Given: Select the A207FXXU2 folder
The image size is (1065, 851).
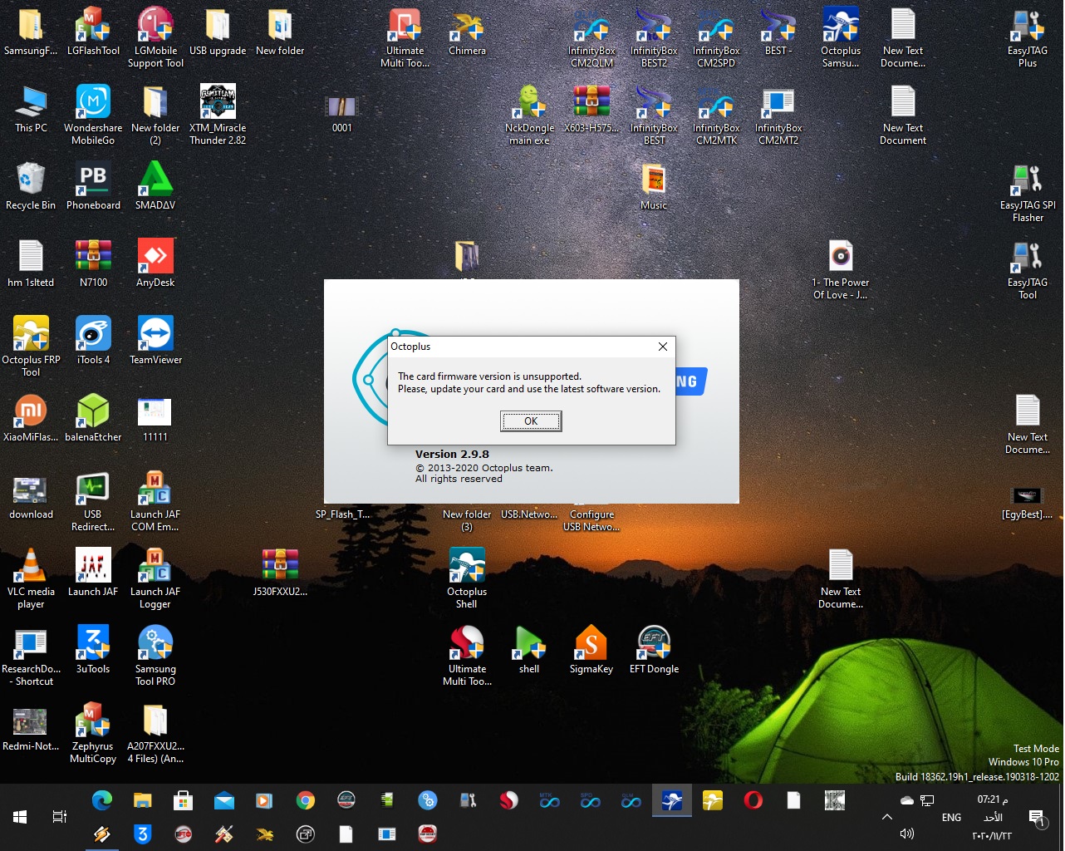Looking at the screenshot, I should [x=155, y=734].
